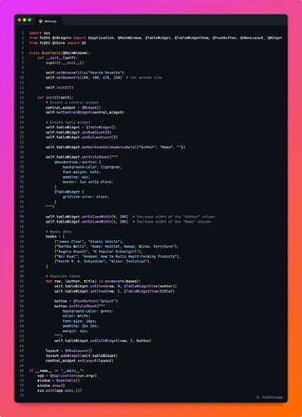Click the "super().__init__()" line
302x417 pixels.
(65, 63)
